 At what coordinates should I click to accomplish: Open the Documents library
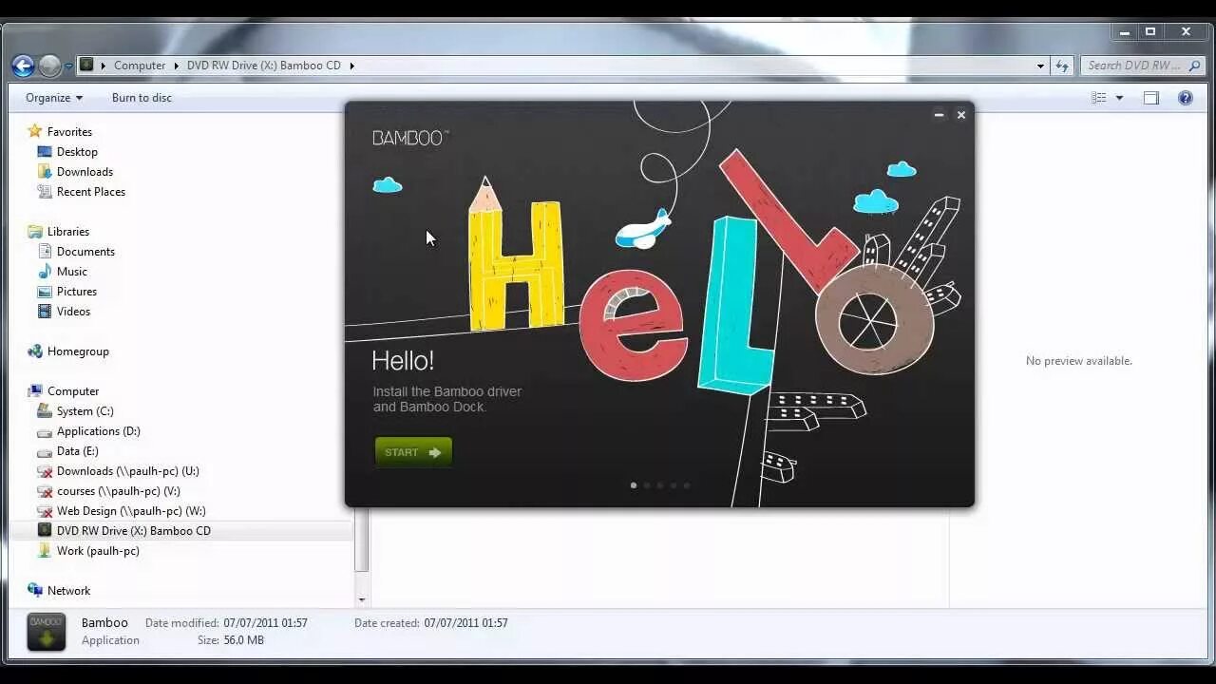click(x=85, y=252)
